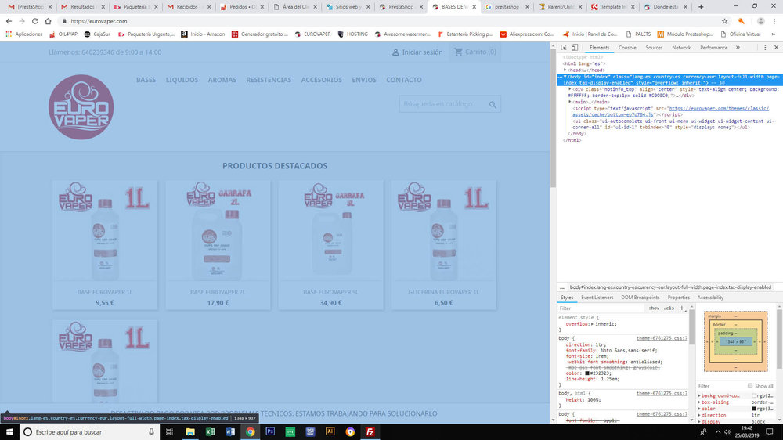Toggle the :hov element state button

coord(654,308)
